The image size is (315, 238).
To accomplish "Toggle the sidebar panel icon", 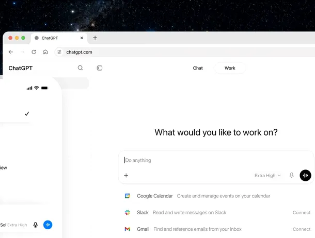I will click(100, 68).
